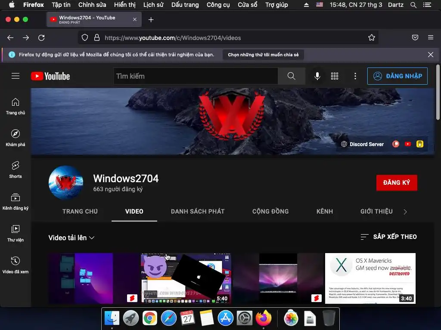Click the Windows2704 channel avatar
Viewport: 441px width, 330px height.
[x=66, y=182]
